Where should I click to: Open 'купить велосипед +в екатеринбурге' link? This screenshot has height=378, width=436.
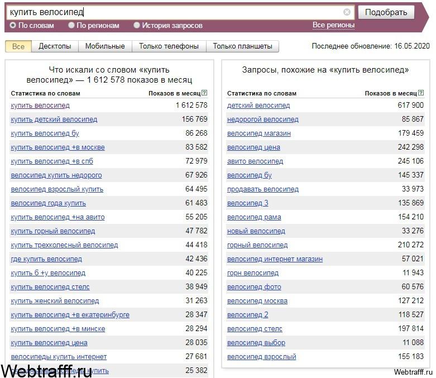click(70, 315)
